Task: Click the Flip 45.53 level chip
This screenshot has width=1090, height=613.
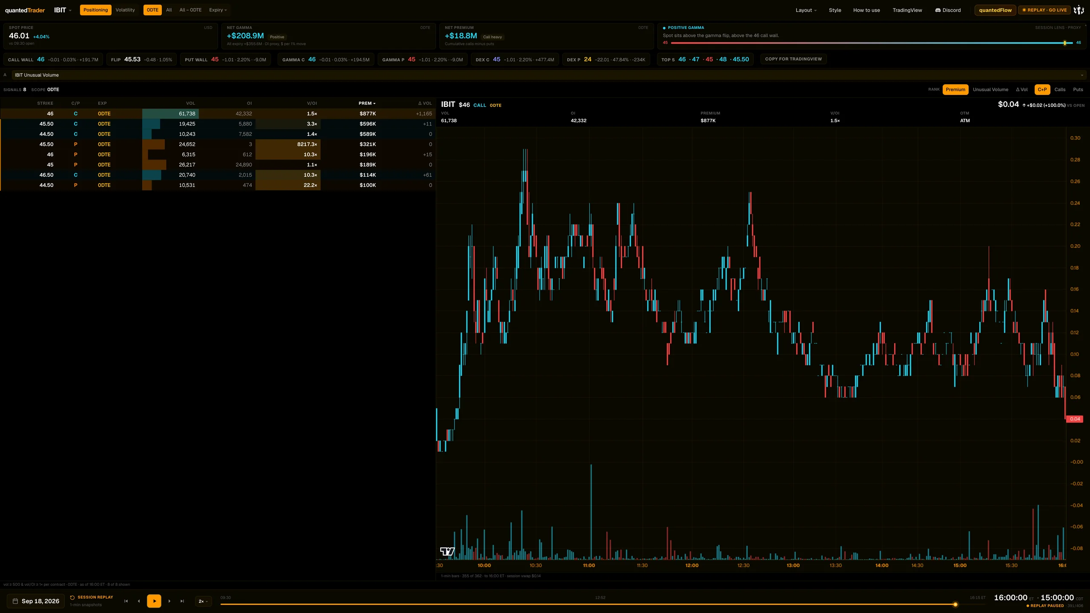Action: click(x=141, y=59)
